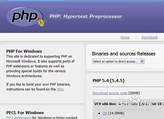Click the PECL For Windows heading

click(x=25, y=113)
